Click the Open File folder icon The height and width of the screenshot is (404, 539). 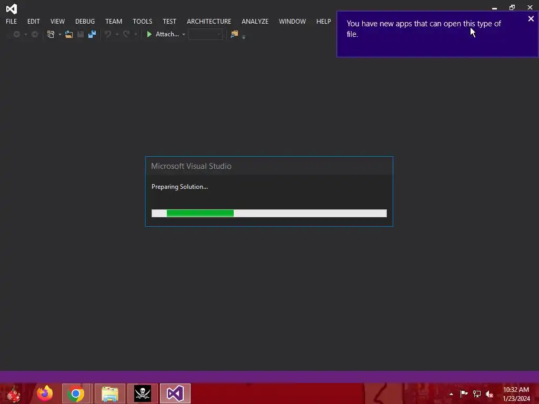pyautogui.click(x=69, y=34)
